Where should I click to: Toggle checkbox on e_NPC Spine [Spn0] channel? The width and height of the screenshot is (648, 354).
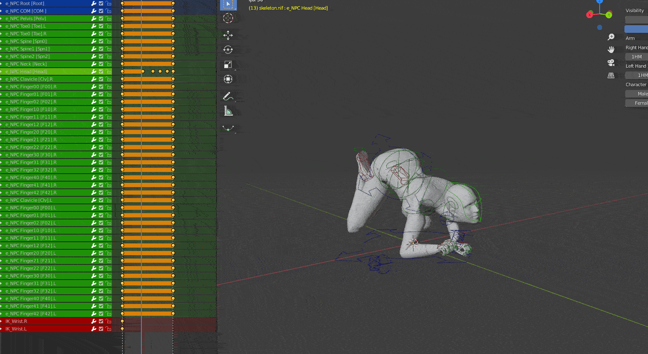pos(101,41)
